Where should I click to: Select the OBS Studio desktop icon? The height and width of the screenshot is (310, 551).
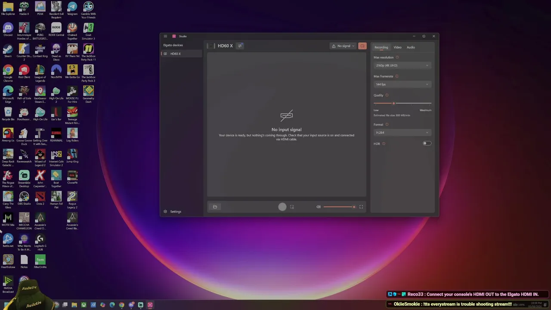pos(24,198)
